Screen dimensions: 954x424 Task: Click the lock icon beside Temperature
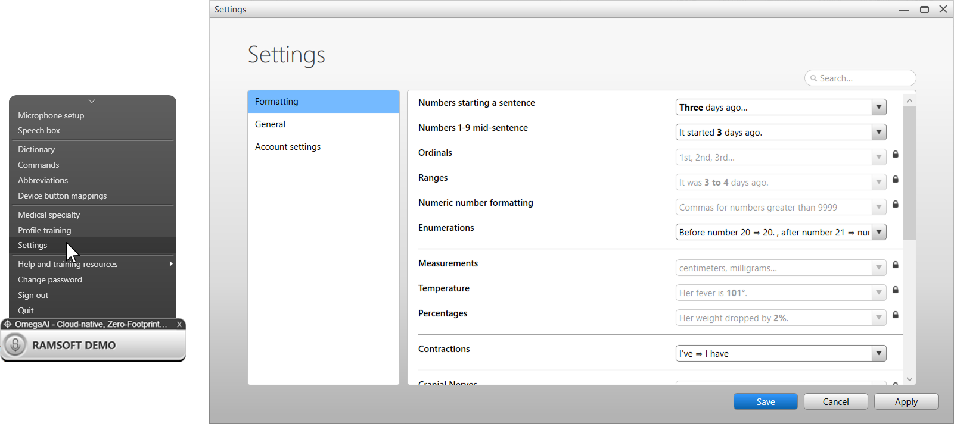click(x=895, y=290)
